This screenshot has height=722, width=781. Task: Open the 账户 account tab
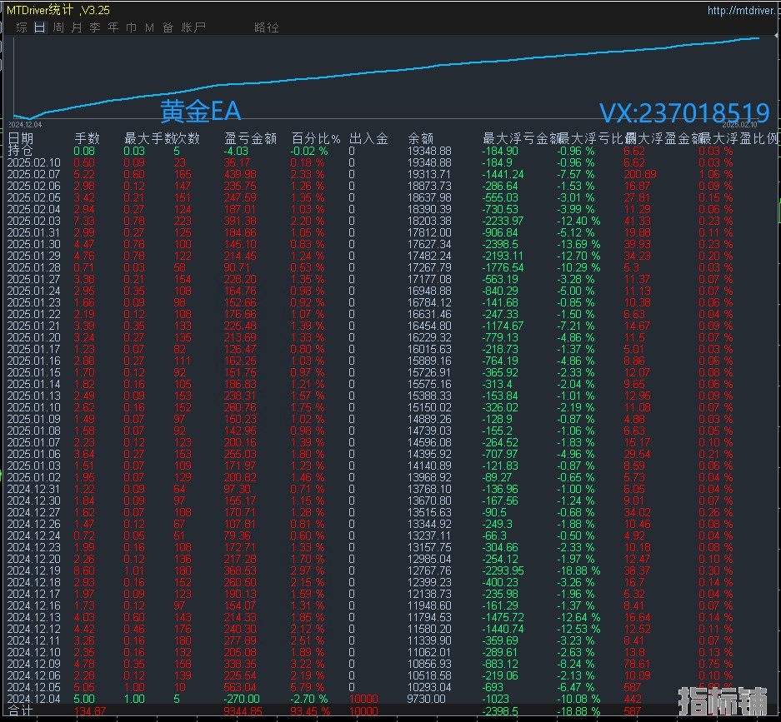(x=193, y=27)
